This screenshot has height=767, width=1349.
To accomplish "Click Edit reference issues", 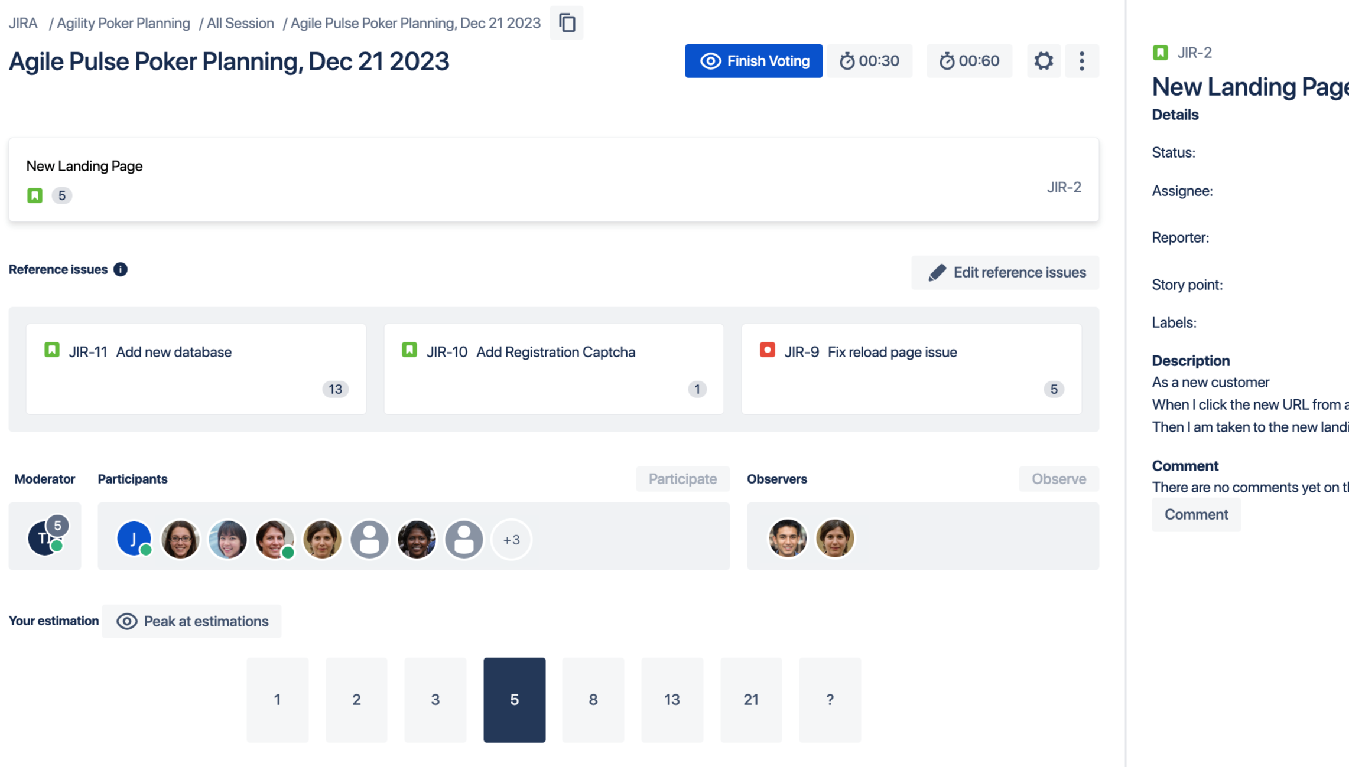I will point(1005,272).
